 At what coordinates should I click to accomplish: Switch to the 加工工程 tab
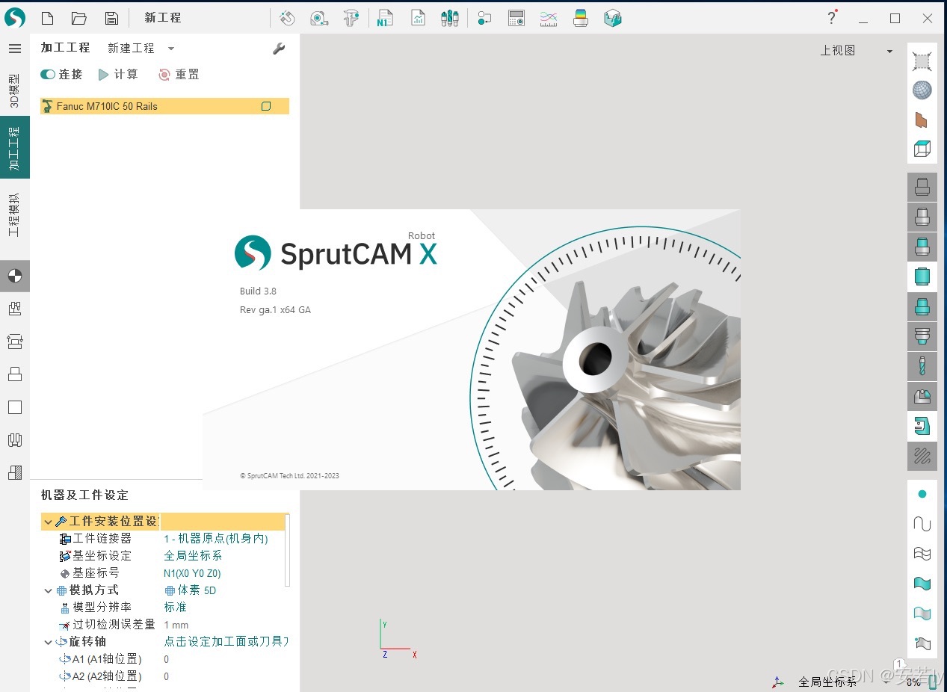click(14, 147)
